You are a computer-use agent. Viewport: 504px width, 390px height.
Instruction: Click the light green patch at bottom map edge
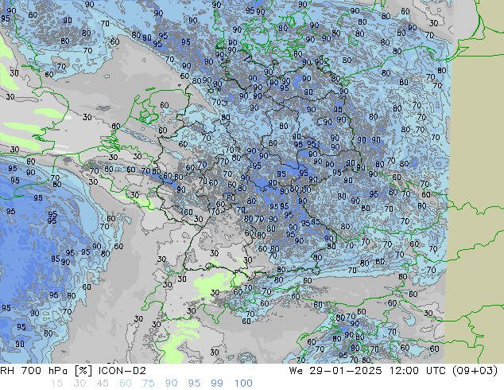coord(172,350)
